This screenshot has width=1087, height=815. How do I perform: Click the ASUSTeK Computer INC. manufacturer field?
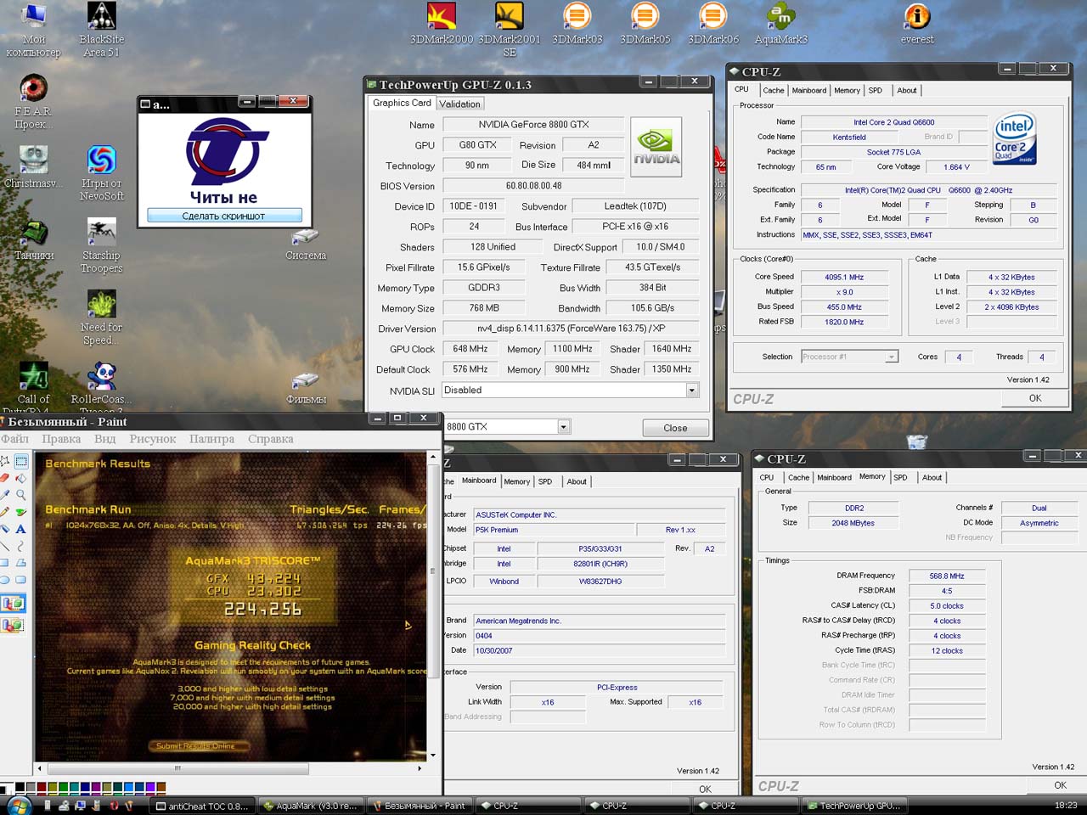click(600, 514)
